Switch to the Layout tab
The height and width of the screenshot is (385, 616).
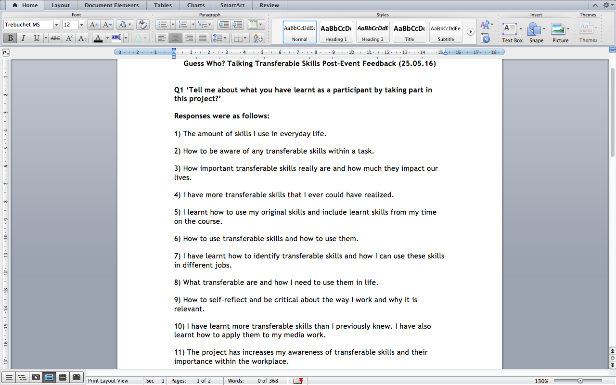tap(61, 5)
